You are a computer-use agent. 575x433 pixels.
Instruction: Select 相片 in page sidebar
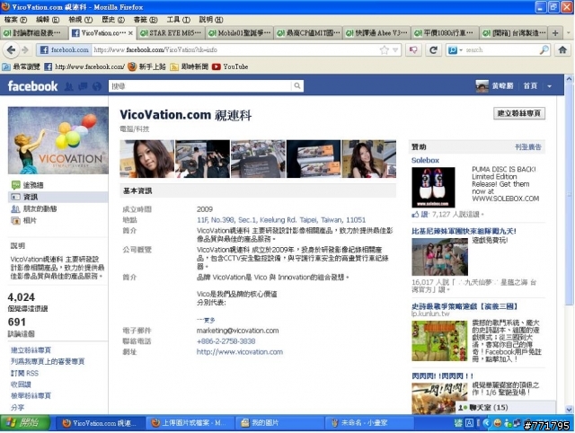pyautogui.click(x=24, y=220)
